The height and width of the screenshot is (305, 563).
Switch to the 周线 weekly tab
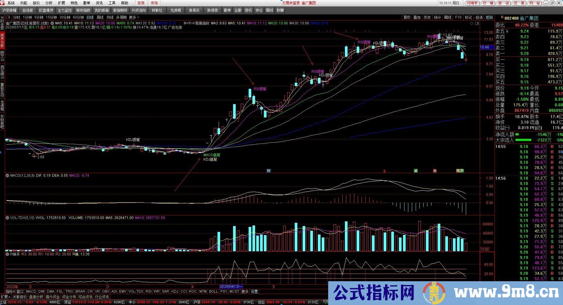pos(100,17)
